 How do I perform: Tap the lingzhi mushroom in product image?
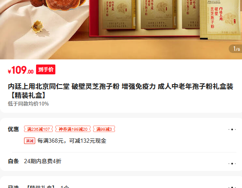pyautogui.click(x=59, y=5)
